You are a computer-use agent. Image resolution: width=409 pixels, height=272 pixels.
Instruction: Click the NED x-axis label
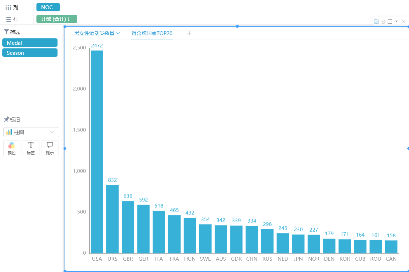pyautogui.click(x=283, y=259)
